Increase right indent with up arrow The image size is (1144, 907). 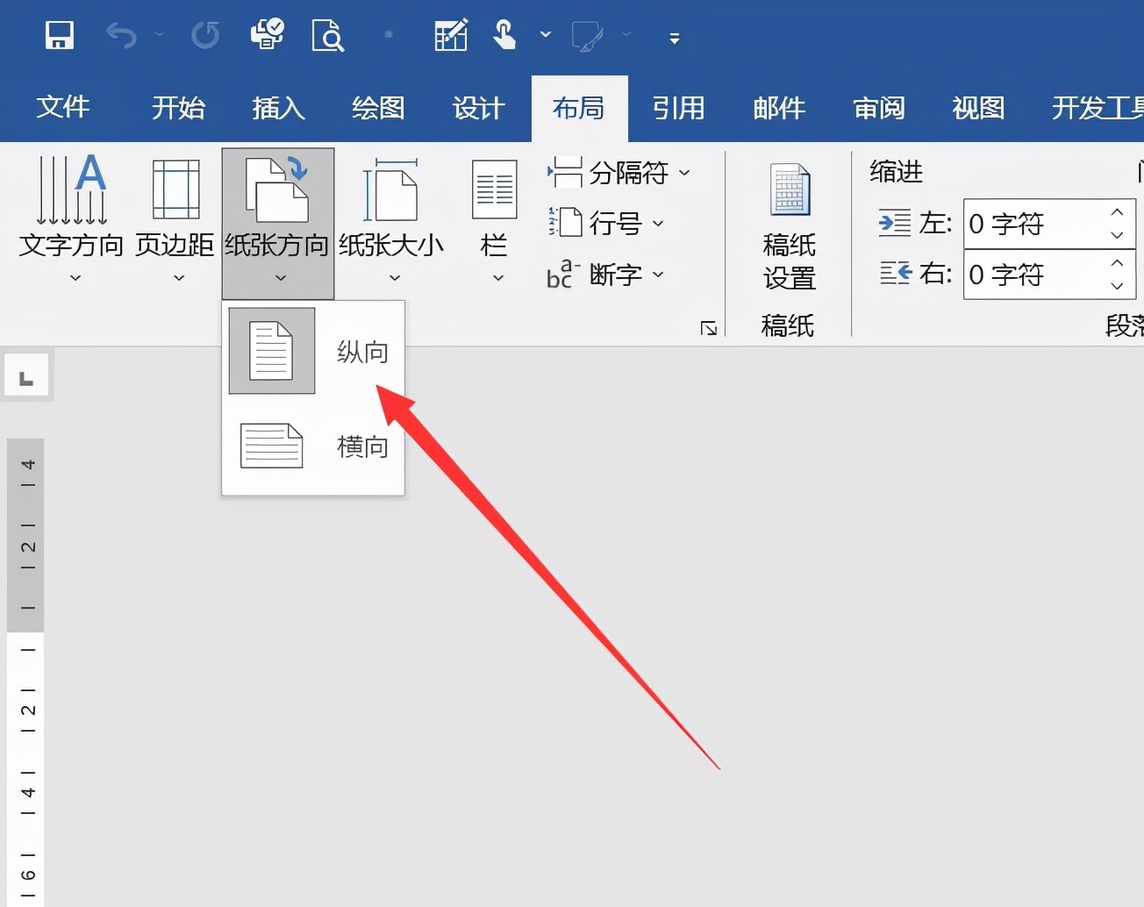point(1117,263)
